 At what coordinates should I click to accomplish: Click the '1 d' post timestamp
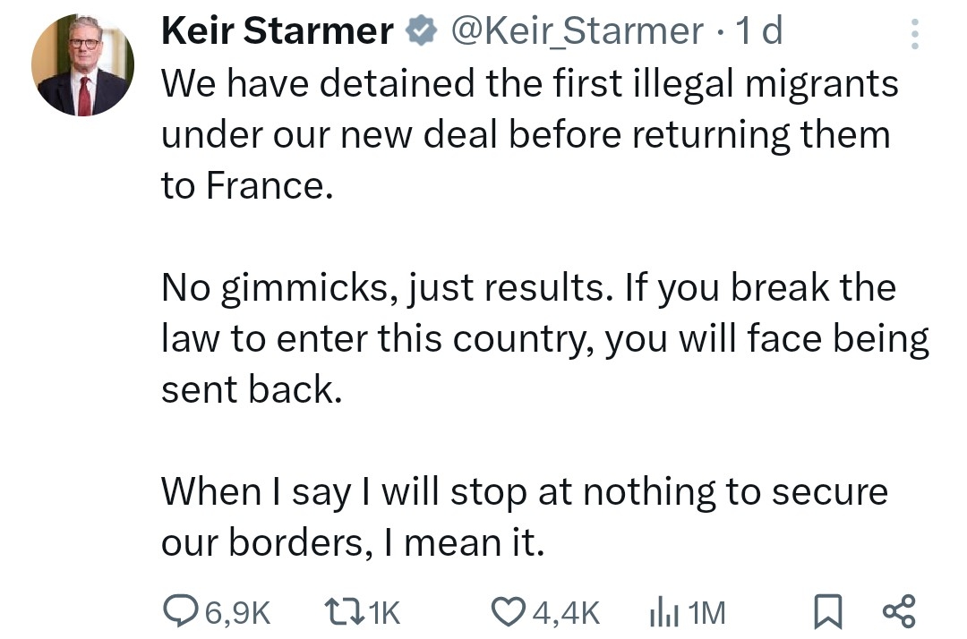tap(757, 32)
